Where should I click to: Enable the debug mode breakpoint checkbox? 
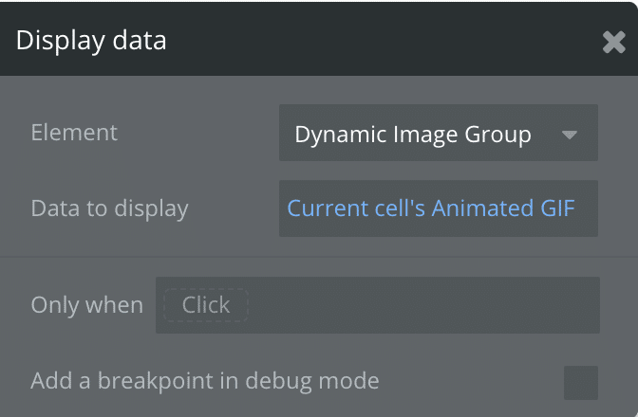coord(581,383)
